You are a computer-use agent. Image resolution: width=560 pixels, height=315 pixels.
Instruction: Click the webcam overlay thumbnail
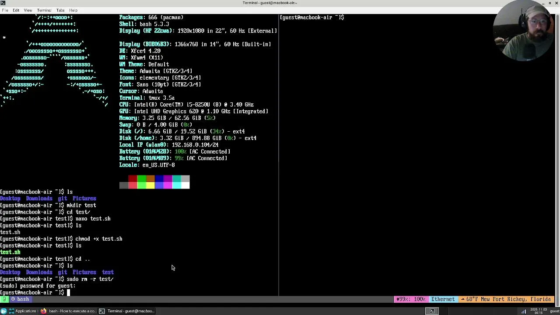click(524, 31)
